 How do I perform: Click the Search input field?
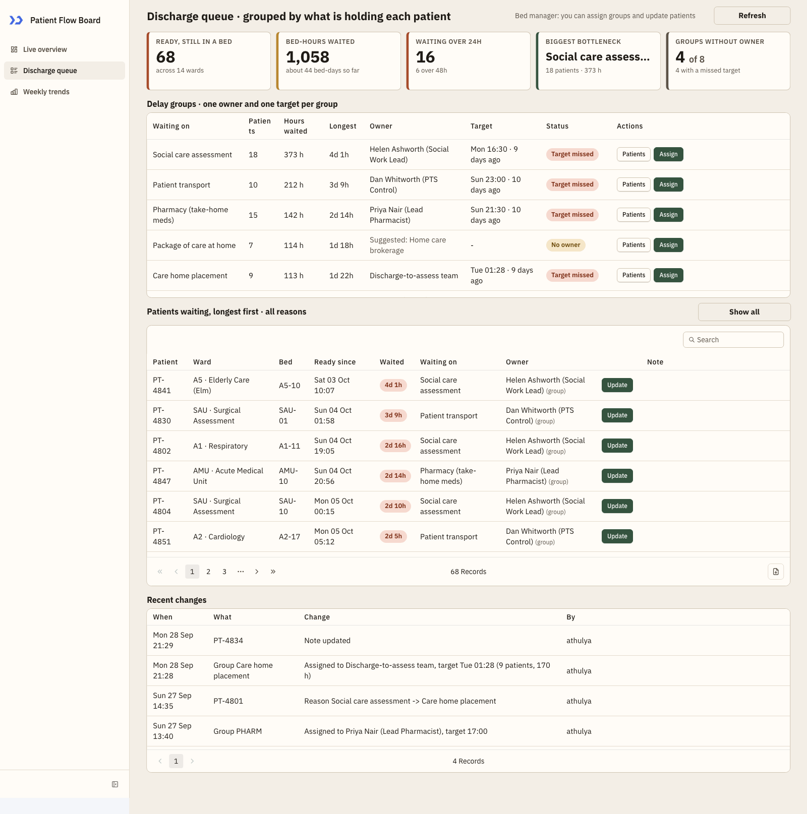(733, 340)
